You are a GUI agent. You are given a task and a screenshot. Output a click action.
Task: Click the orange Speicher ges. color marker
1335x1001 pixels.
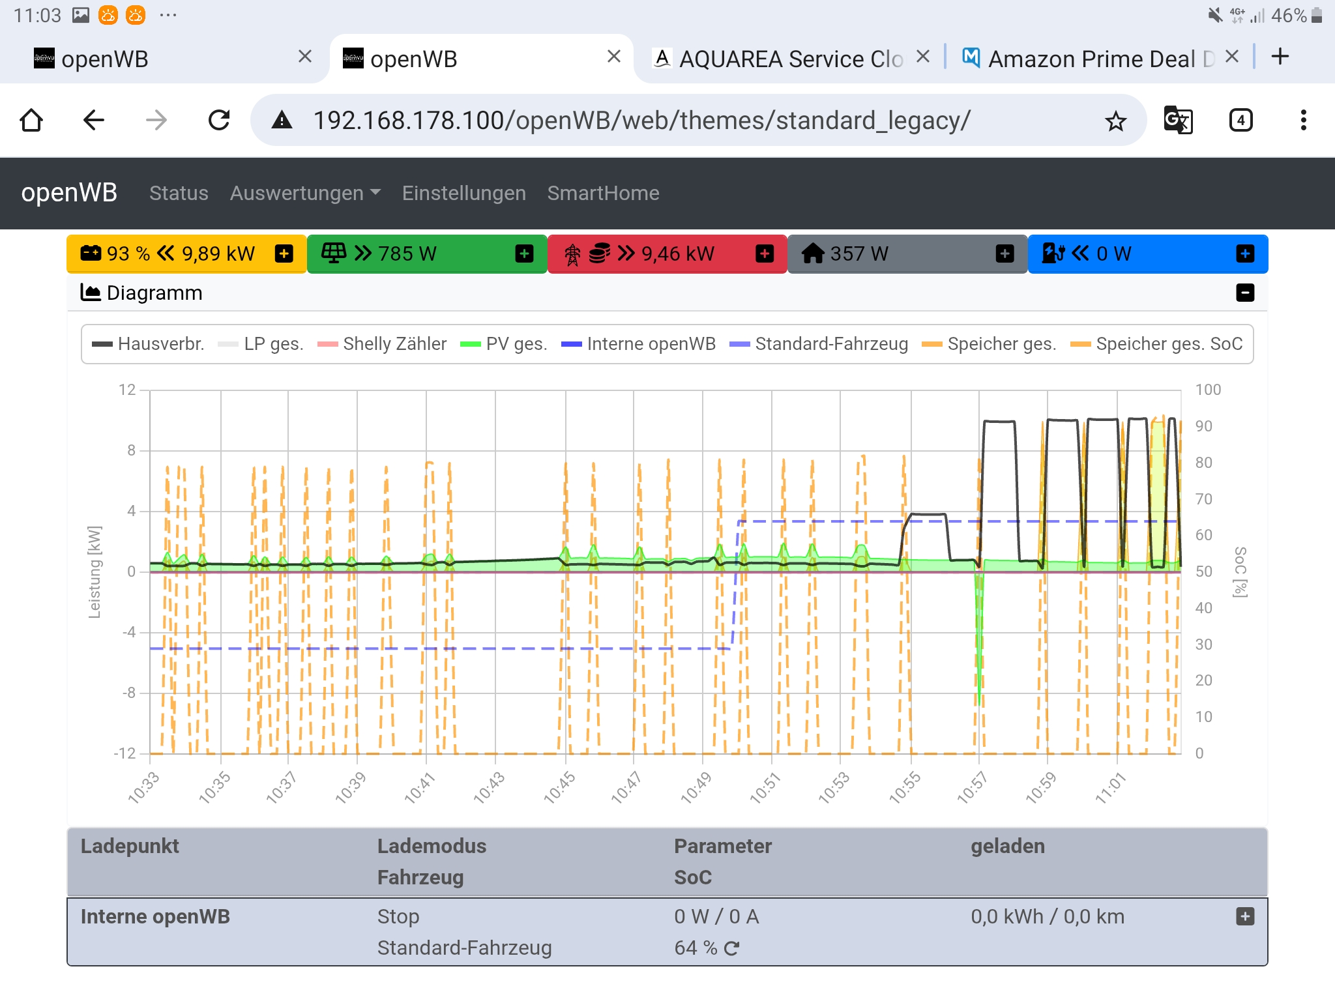(932, 343)
